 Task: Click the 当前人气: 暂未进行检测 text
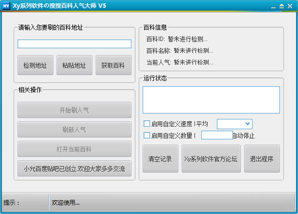point(180,62)
